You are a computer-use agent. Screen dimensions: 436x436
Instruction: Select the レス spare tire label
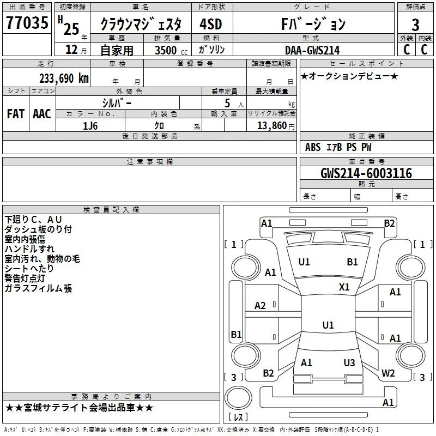click(238, 417)
